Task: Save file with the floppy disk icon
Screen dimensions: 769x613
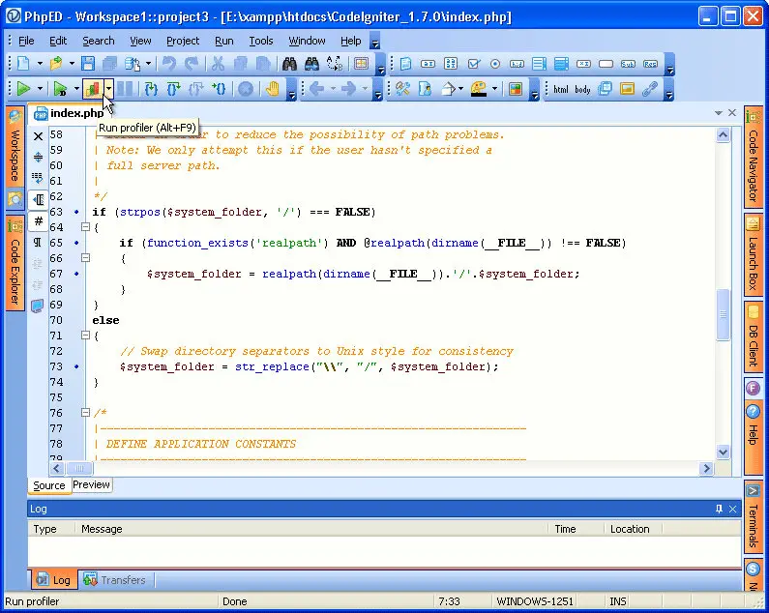Action: (x=88, y=63)
